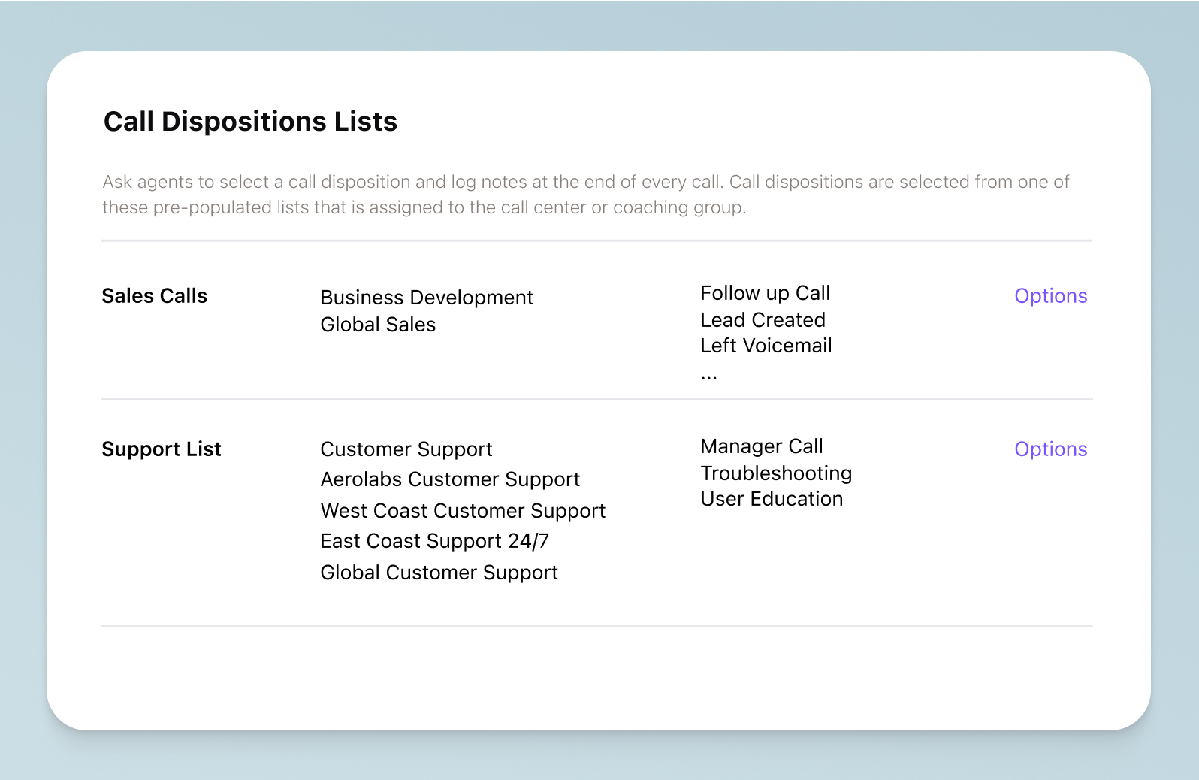Select the Support List name
The image size is (1199, 780).
click(161, 449)
